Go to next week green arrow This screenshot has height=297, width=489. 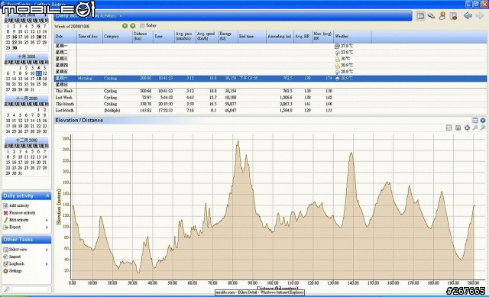(x=132, y=26)
